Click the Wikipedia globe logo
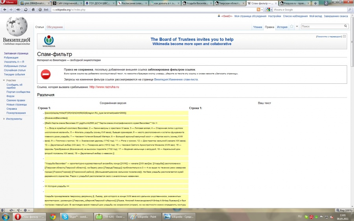 click(17, 27)
